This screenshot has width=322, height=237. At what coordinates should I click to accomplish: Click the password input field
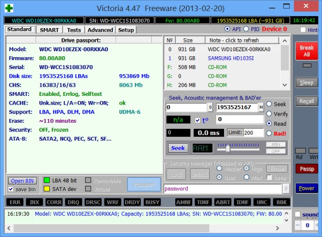(223, 189)
